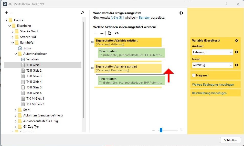The height and width of the screenshot is (146, 244).
Task: Zoom out action view with minus
Action: point(153,130)
